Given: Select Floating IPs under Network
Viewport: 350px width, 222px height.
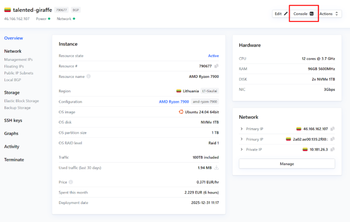Looking at the screenshot, I should 14,66.
